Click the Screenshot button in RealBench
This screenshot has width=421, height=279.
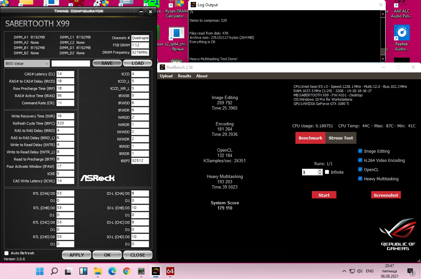tap(386, 195)
